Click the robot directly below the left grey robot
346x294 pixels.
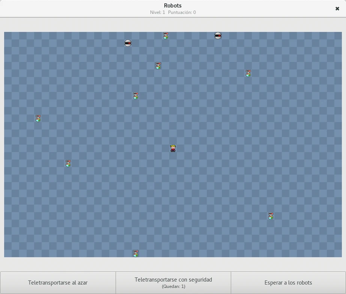pos(135,96)
